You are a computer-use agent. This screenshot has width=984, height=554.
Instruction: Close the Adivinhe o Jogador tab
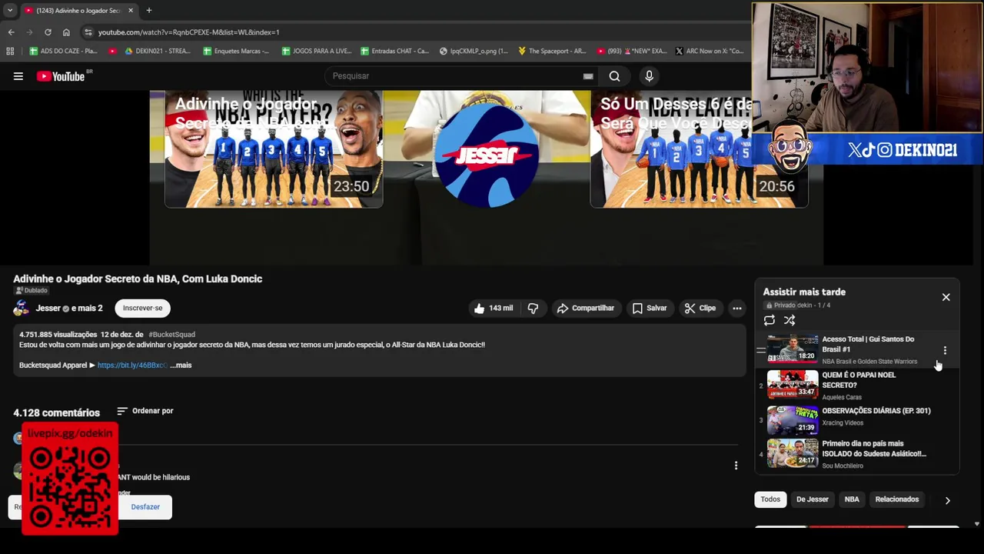pos(130,11)
